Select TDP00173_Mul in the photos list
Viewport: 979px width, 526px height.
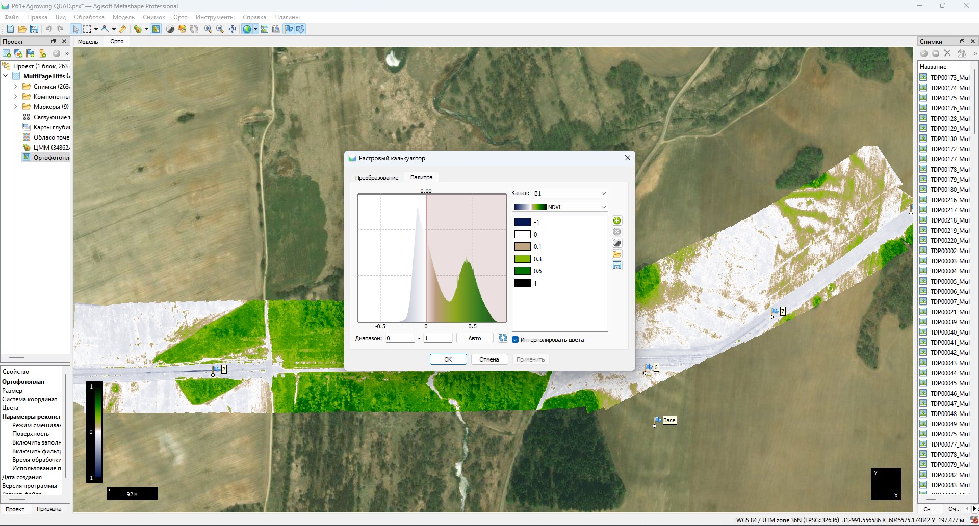click(x=945, y=77)
